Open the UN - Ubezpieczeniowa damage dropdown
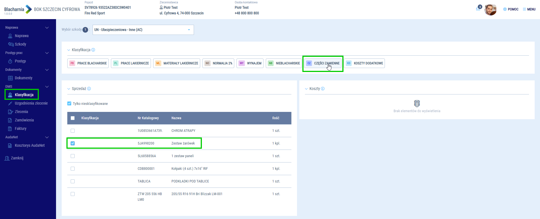Screen dimensions: 540x219 (x=143, y=30)
